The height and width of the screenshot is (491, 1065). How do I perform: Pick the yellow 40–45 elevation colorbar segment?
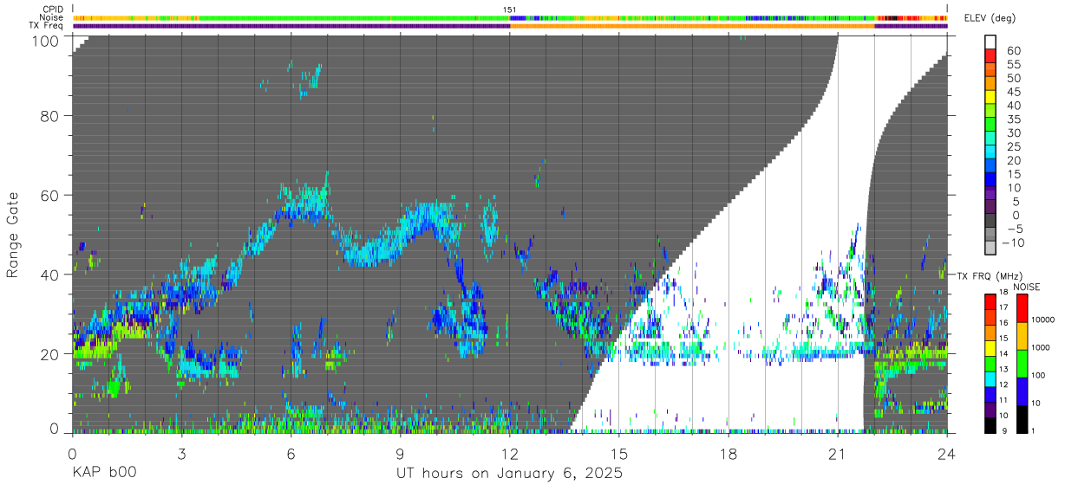990,97
